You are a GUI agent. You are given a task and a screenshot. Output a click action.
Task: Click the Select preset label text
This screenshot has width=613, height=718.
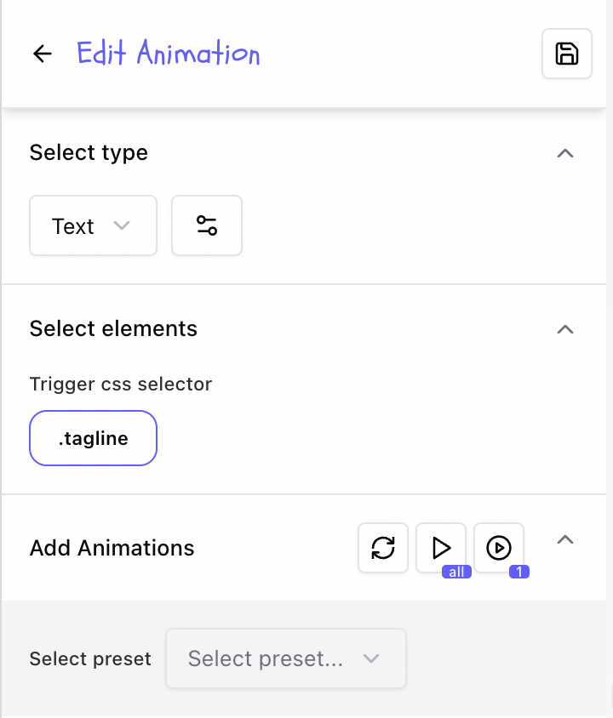click(90, 658)
